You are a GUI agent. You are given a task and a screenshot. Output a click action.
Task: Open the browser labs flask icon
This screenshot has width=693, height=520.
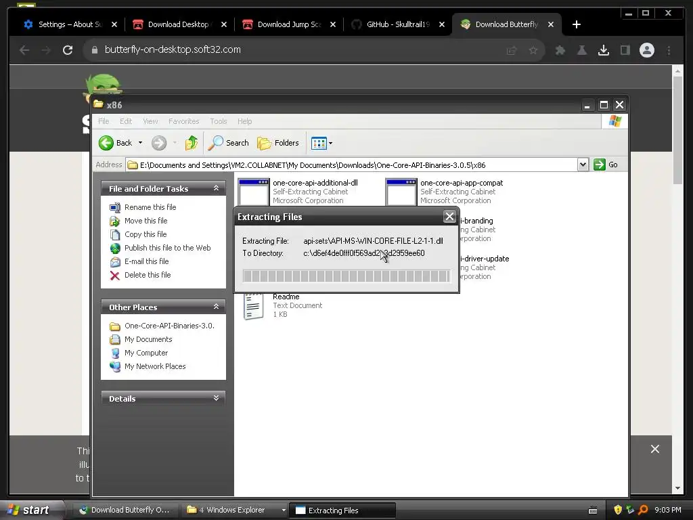click(x=581, y=50)
